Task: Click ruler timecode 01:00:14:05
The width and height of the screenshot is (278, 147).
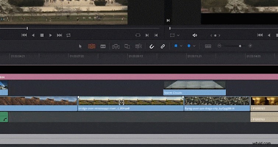Action: coord(254,56)
